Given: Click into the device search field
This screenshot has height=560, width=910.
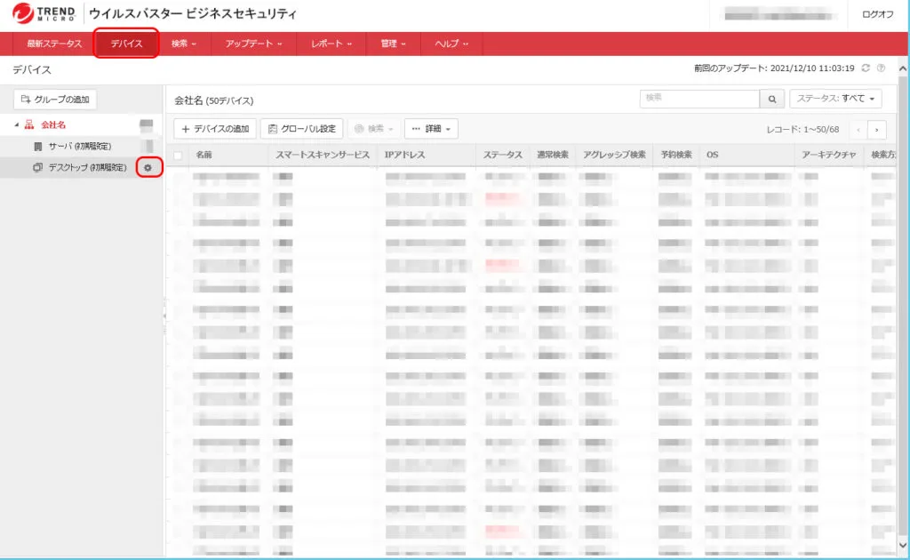Looking at the screenshot, I should pyautogui.click(x=699, y=99).
